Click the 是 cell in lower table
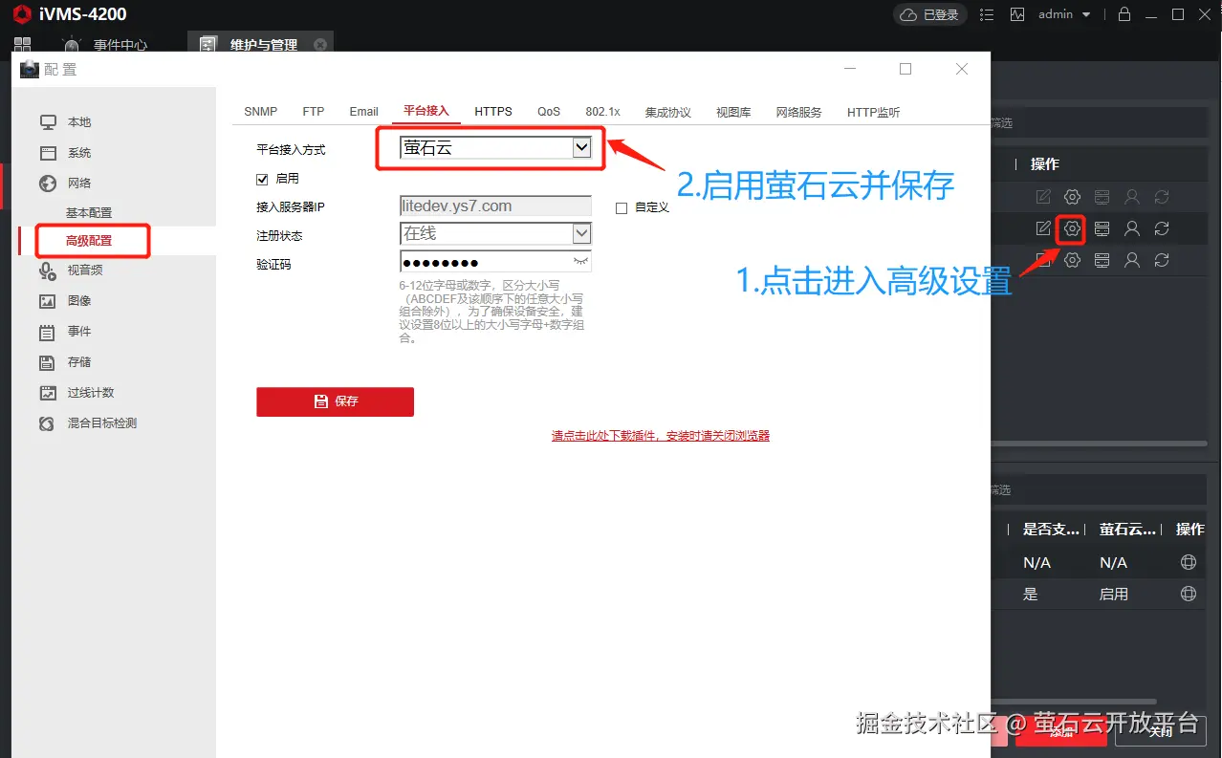The image size is (1222, 758). point(1030,594)
